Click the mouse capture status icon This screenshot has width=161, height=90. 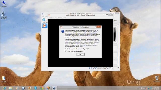[x=103, y=68]
